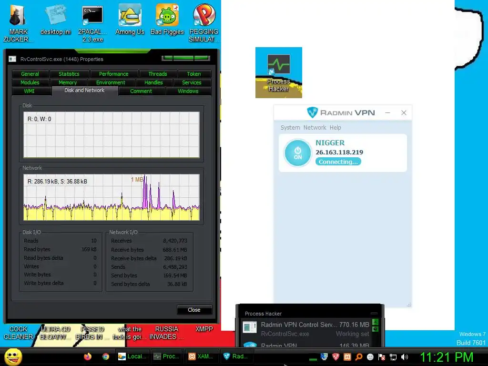Viewport: 488px width, 366px height.
Task: Open the Process Hacker desktop icon
Action: click(x=278, y=72)
